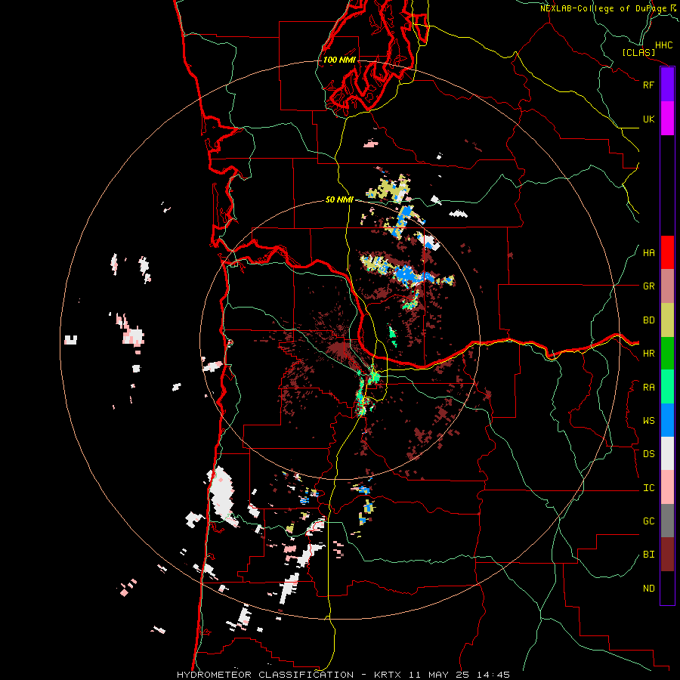Screen dimensions: 680x680
Task: Click the WS blue legend swatch
Action: 667,420
